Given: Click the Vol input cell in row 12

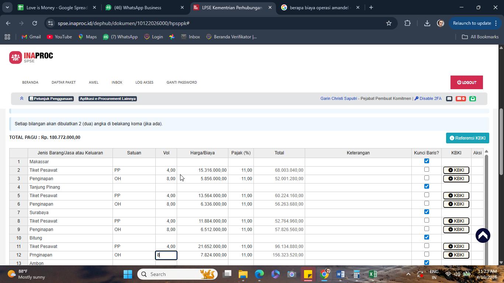Looking at the screenshot, I should coord(166,255).
